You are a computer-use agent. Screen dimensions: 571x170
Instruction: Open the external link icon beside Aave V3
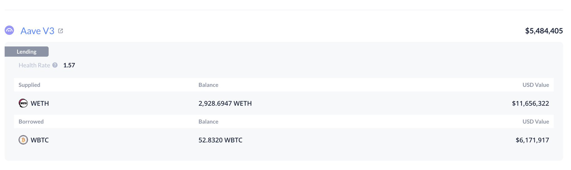click(61, 31)
